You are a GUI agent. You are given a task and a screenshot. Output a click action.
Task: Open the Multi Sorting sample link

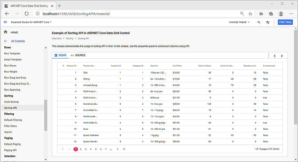[11, 102]
